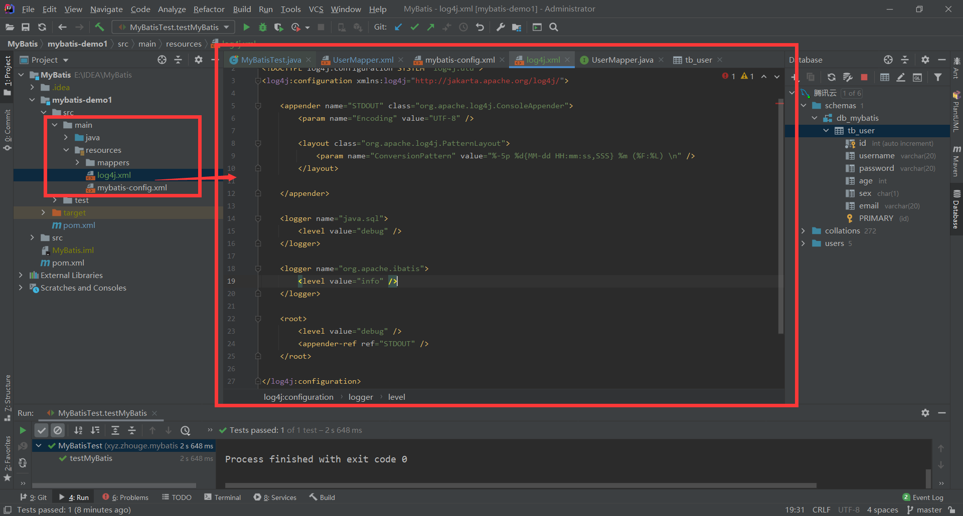This screenshot has width=963, height=516.
Task: Click the master Git branch widget
Action: [924, 510]
